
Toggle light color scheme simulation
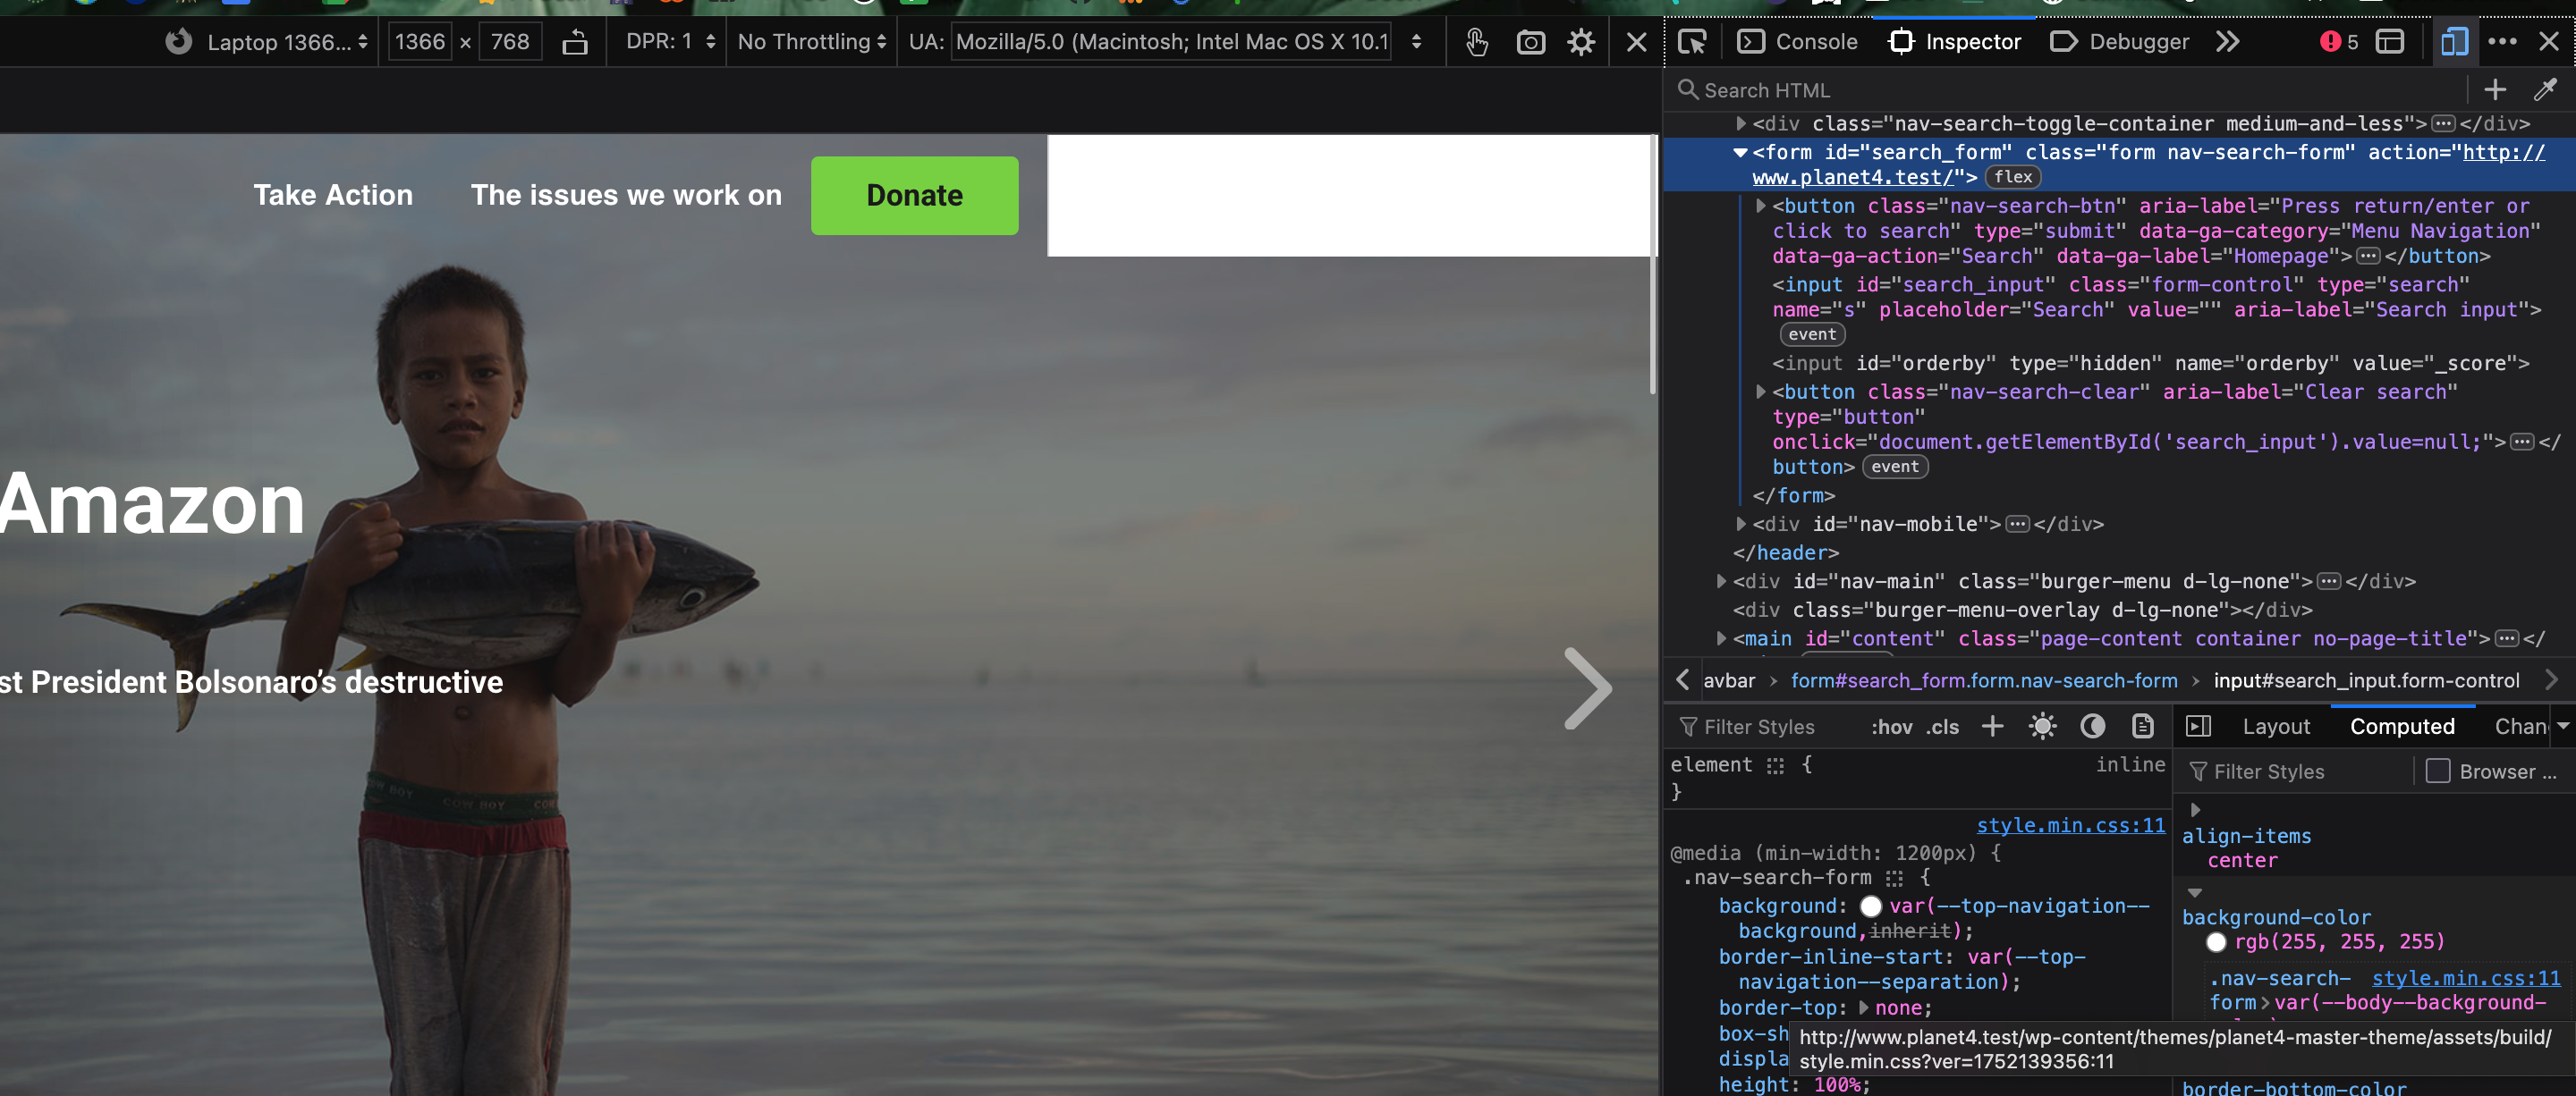pos(2042,726)
